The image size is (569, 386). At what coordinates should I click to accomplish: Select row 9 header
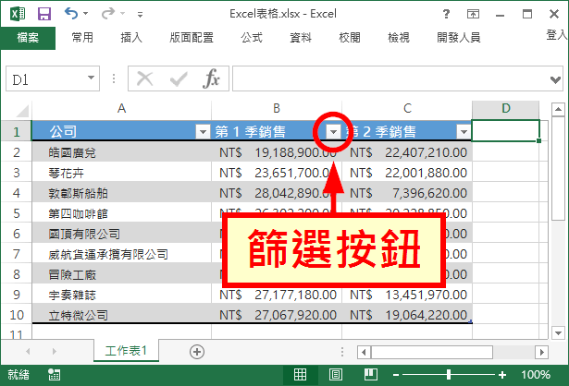click(17, 295)
